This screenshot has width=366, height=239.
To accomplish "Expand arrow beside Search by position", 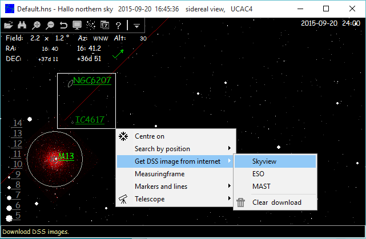I will click(x=230, y=148).
